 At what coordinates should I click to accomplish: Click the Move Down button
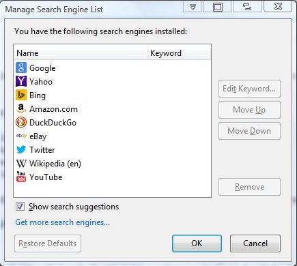click(249, 131)
